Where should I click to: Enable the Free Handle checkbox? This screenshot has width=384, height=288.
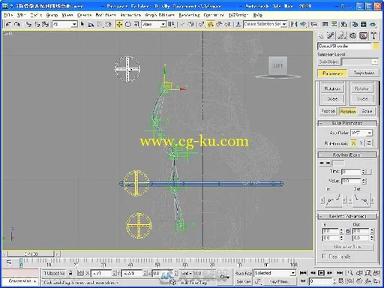(325, 256)
